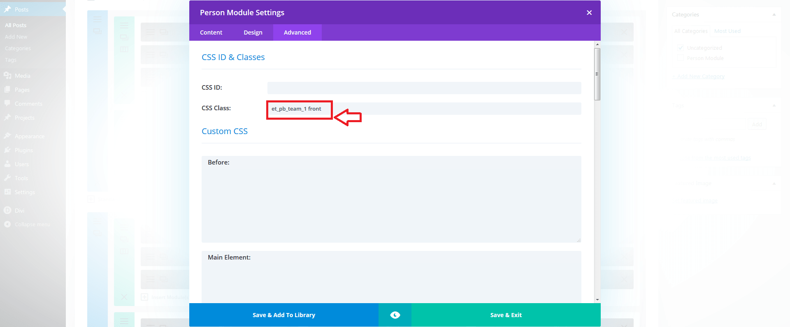Select the Most Used categories tab
The image size is (790, 327).
(x=727, y=31)
